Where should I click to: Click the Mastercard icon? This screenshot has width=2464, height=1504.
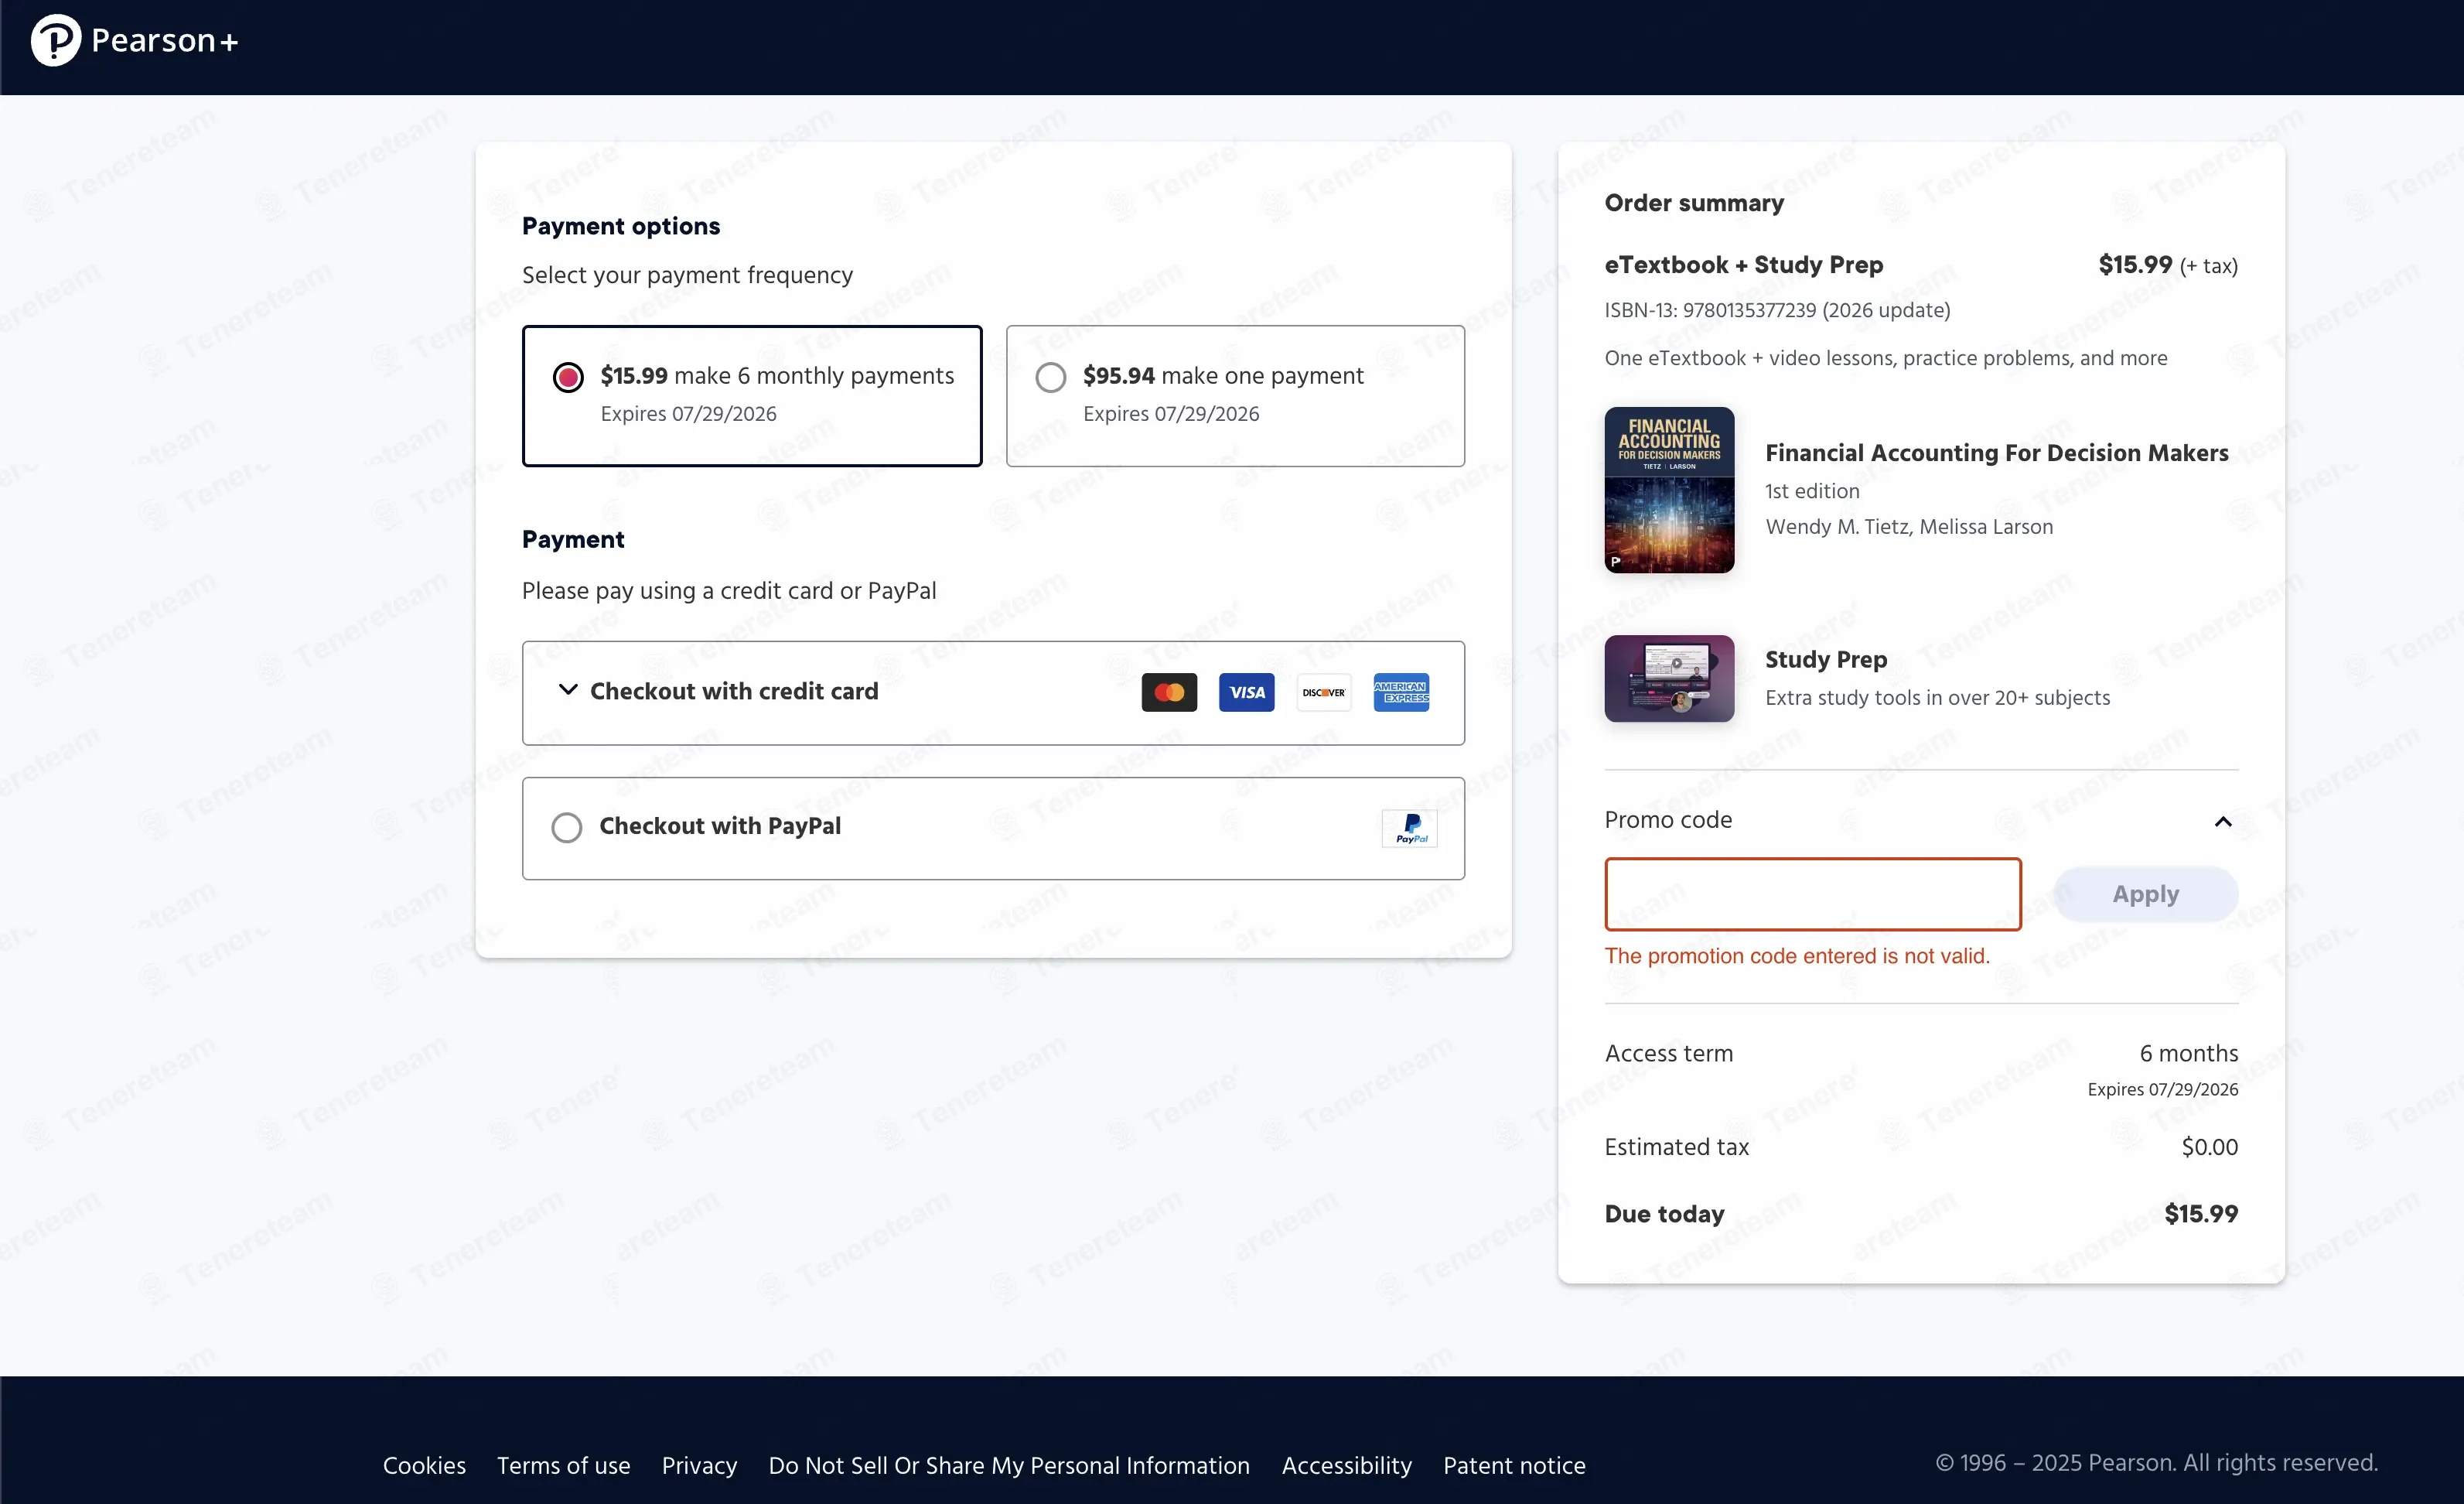pyautogui.click(x=1169, y=692)
